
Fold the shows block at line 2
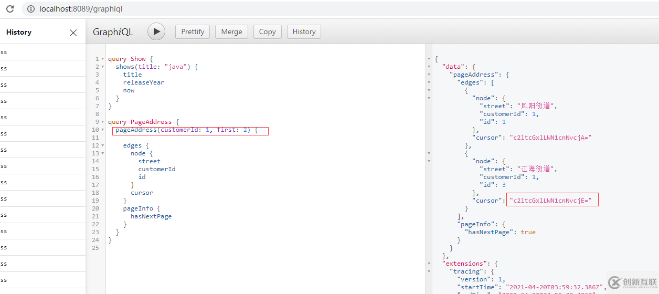coord(102,67)
